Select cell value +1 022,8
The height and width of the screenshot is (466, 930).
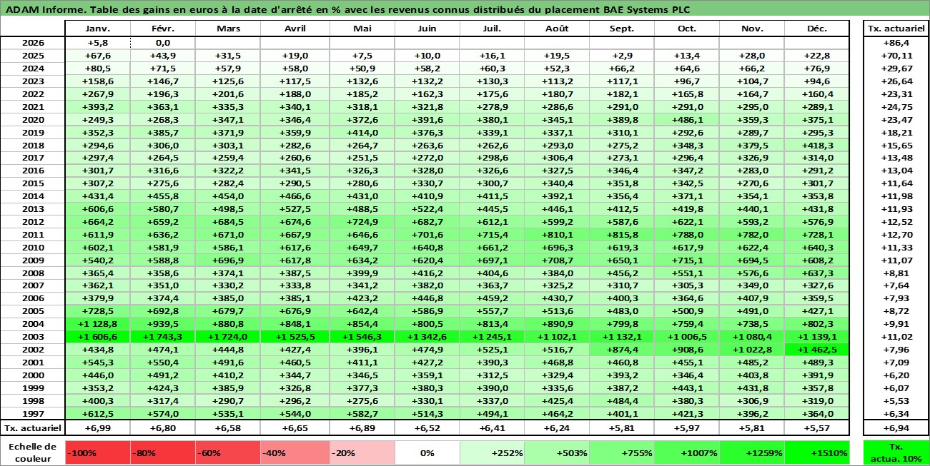[751, 350]
